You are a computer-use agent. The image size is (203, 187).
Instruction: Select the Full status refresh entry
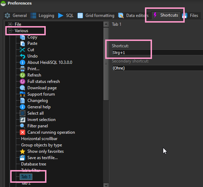coord(44,82)
